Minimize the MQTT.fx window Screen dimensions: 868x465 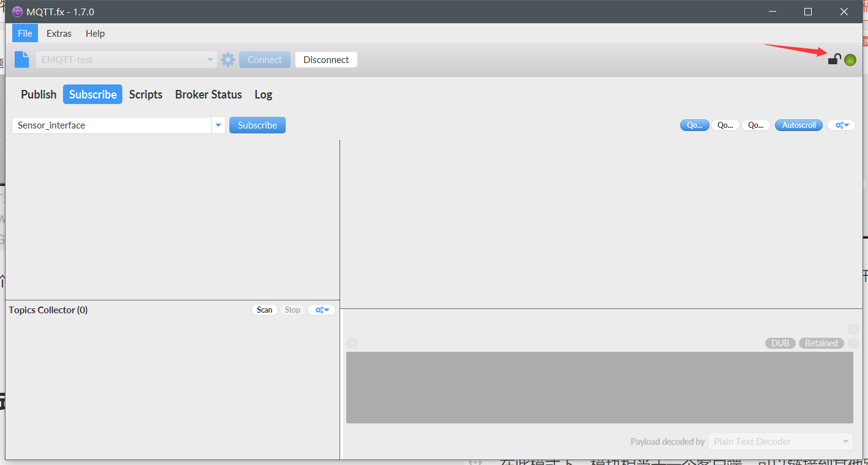point(773,12)
